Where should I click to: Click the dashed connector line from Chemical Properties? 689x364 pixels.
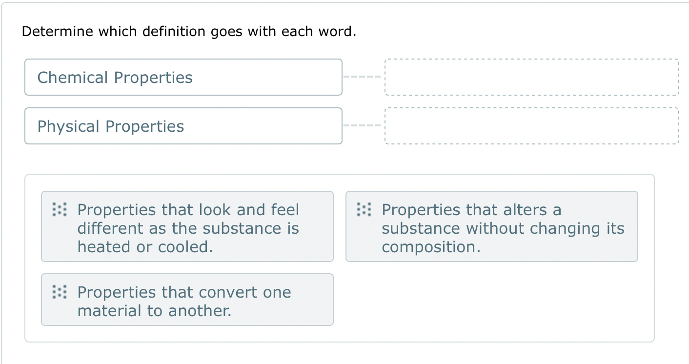pyautogui.click(x=363, y=77)
